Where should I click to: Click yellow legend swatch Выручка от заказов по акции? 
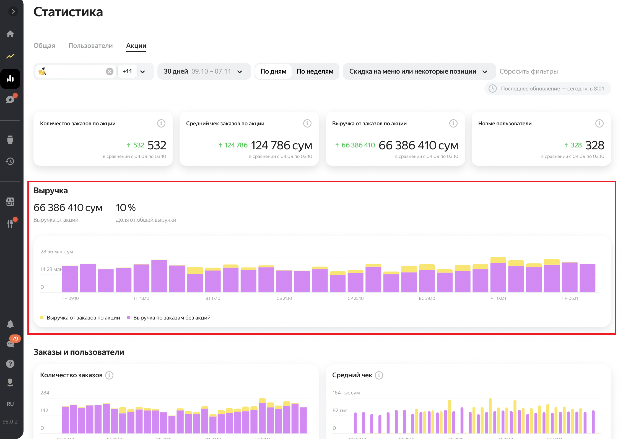pos(42,318)
